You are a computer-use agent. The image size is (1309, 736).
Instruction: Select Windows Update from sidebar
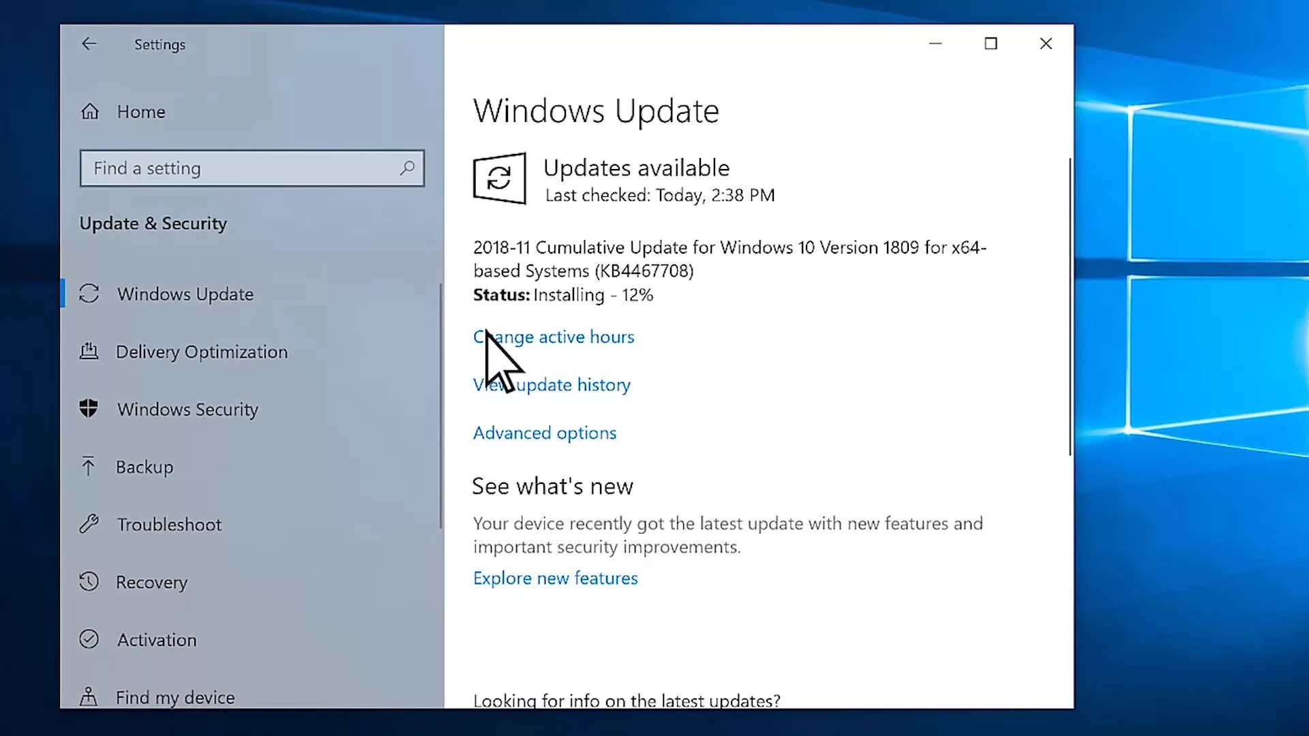(185, 294)
